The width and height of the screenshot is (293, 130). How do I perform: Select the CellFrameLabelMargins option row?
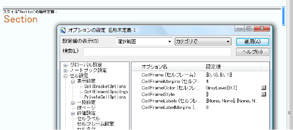[x=200, y=107]
